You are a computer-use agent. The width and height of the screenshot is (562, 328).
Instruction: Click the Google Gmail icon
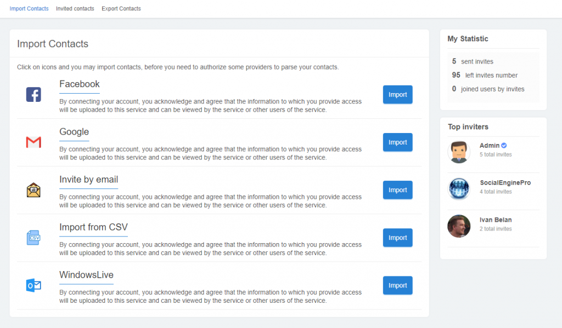point(33,142)
